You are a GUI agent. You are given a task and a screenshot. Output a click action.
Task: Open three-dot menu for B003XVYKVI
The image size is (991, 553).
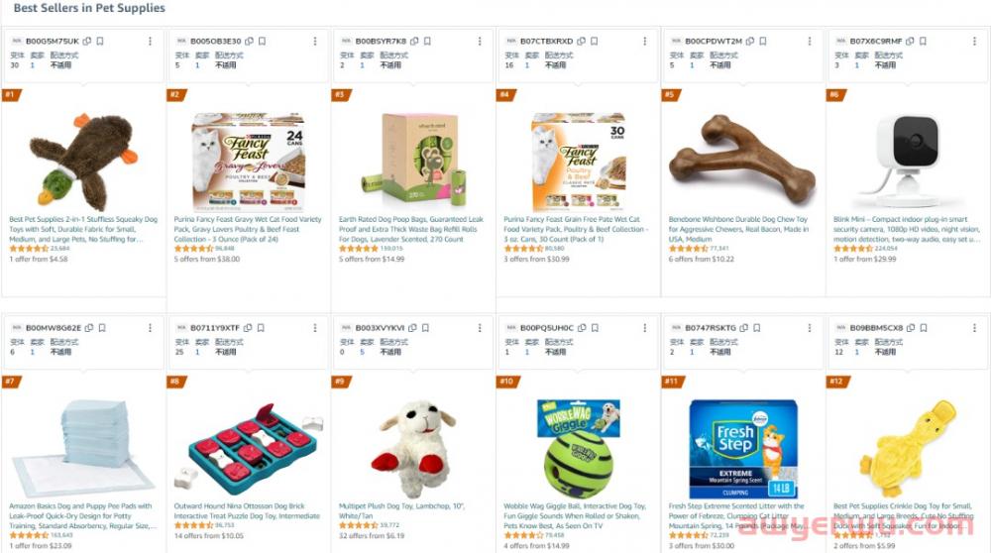click(x=480, y=328)
